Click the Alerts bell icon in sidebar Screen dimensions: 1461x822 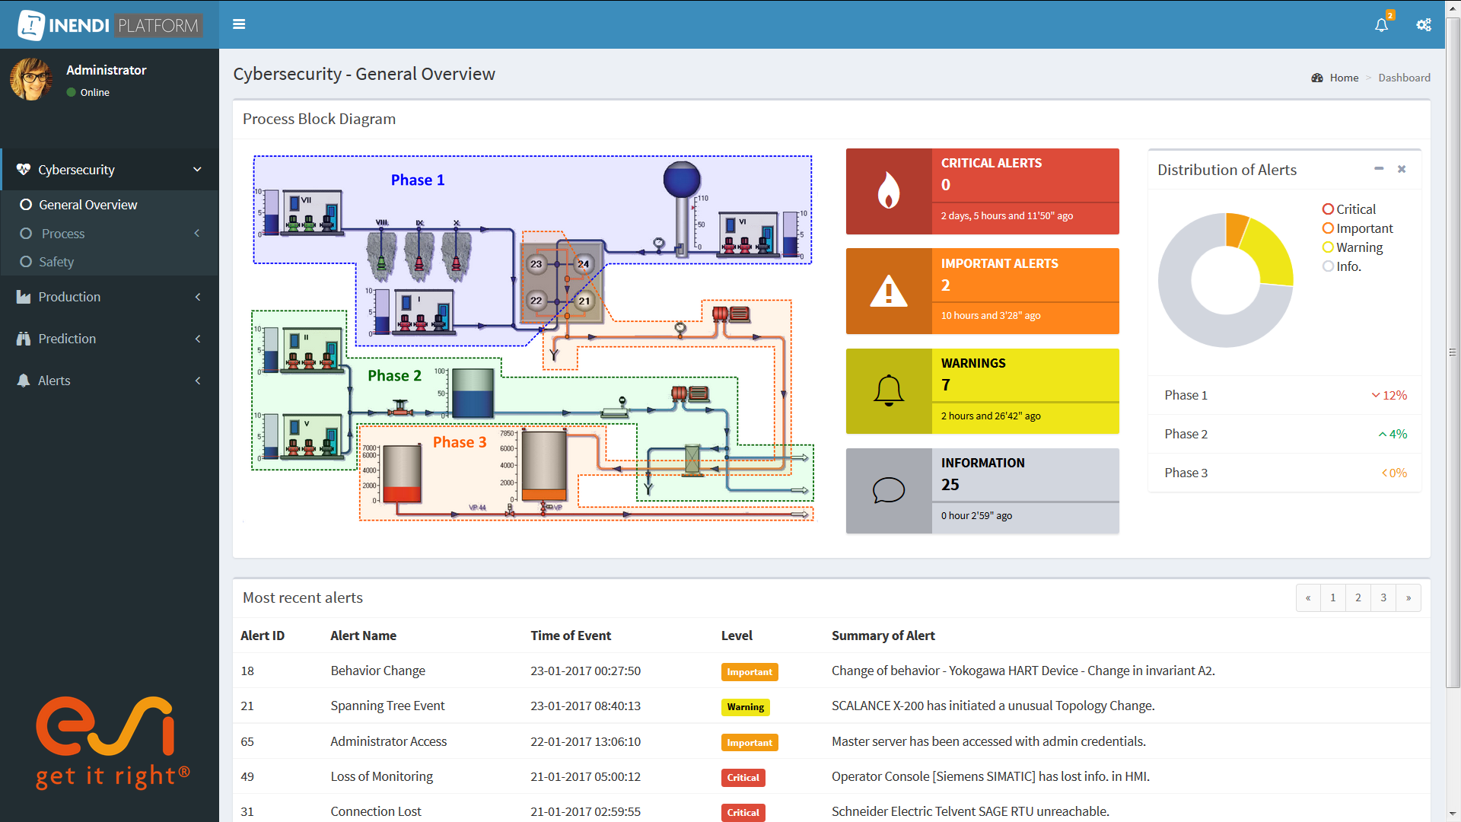tap(24, 381)
